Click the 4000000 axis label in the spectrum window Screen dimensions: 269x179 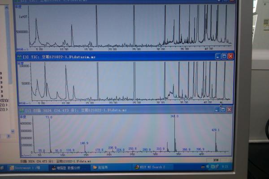26,124
